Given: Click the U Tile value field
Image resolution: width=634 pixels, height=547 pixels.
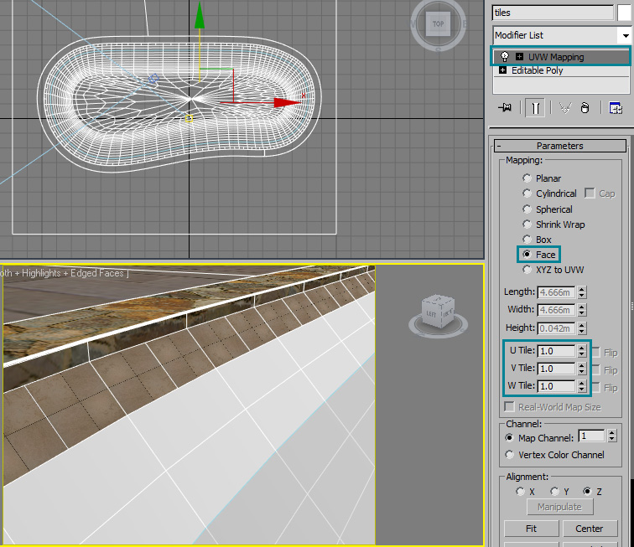Looking at the screenshot, I should (x=557, y=352).
